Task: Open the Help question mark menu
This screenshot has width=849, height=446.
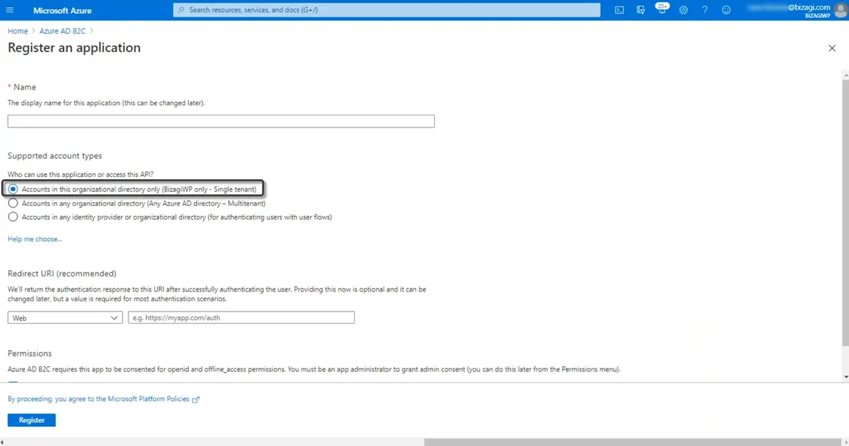Action: pyautogui.click(x=705, y=10)
